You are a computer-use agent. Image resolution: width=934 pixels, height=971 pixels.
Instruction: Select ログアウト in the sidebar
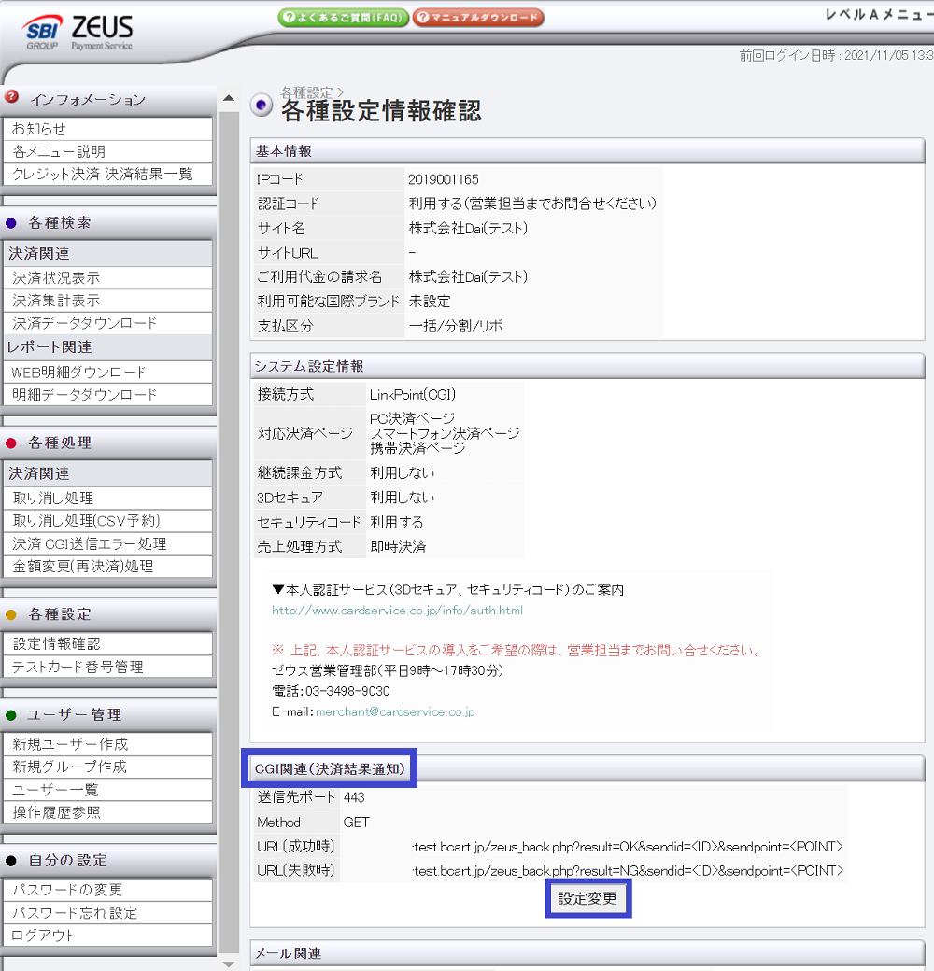point(107,936)
